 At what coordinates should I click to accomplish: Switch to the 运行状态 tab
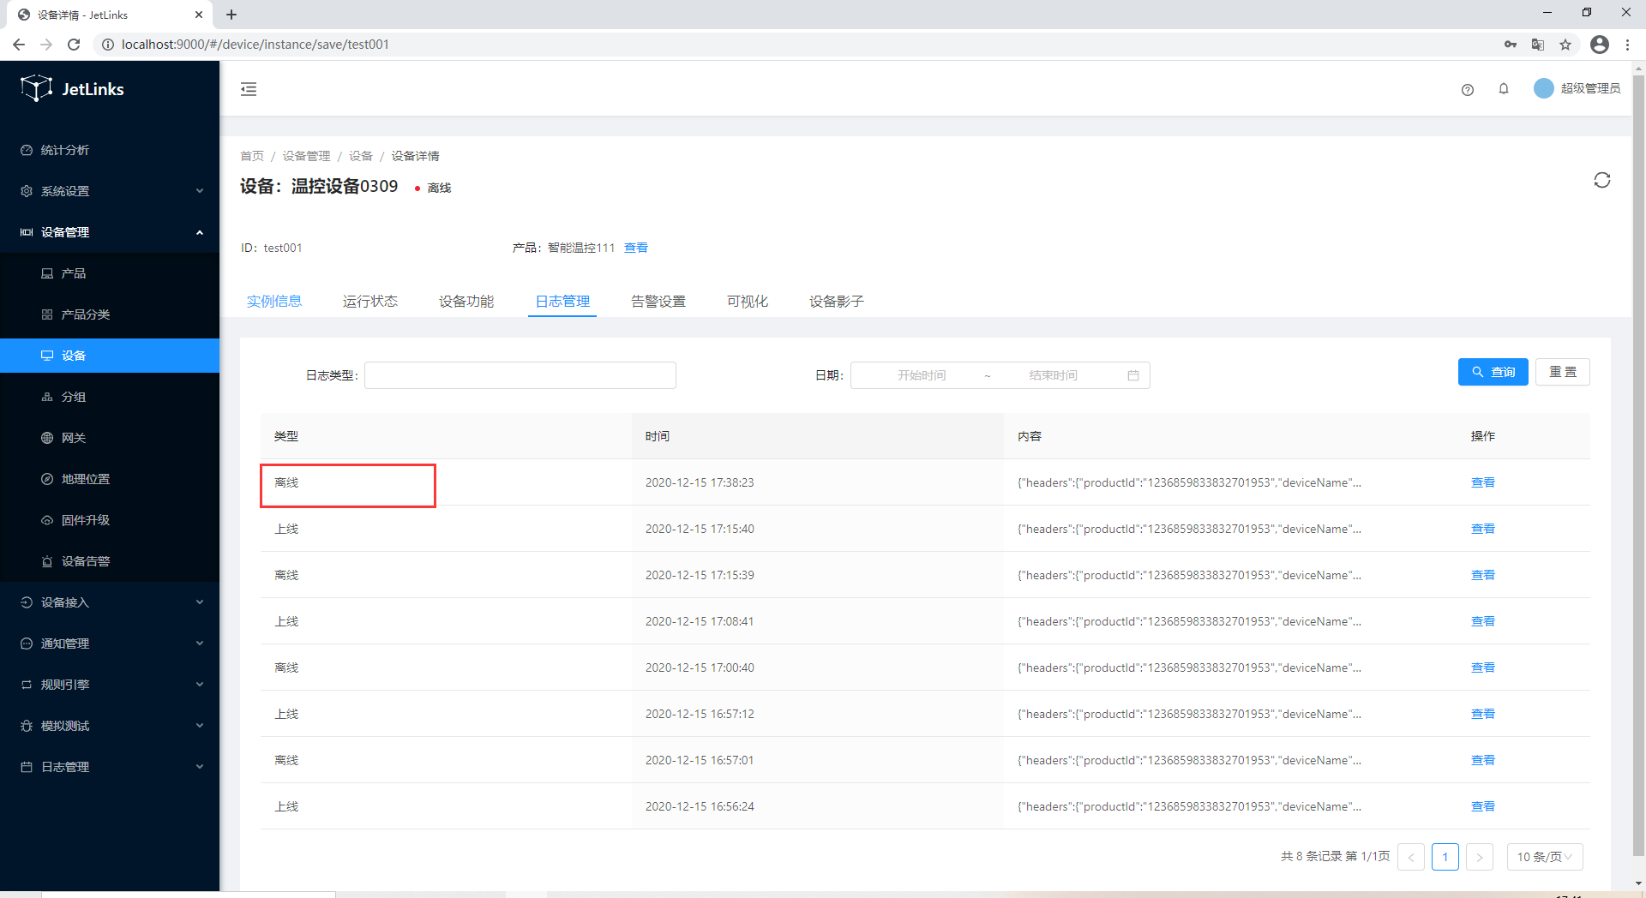click(369, 302)
